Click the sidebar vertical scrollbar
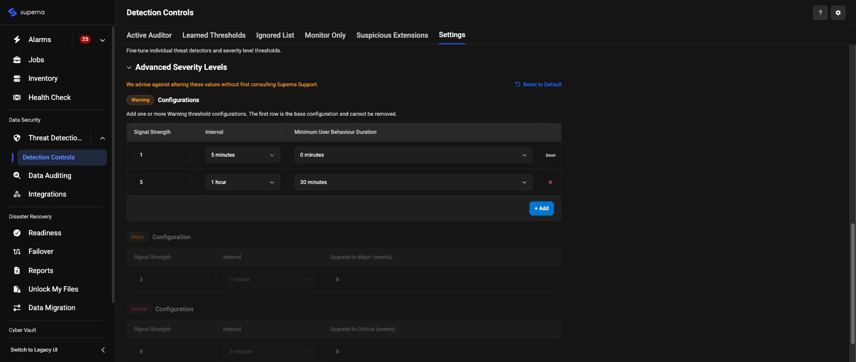The height and width of the screenshot is (362, 856). pyautogui.click(x=113, y=164)
